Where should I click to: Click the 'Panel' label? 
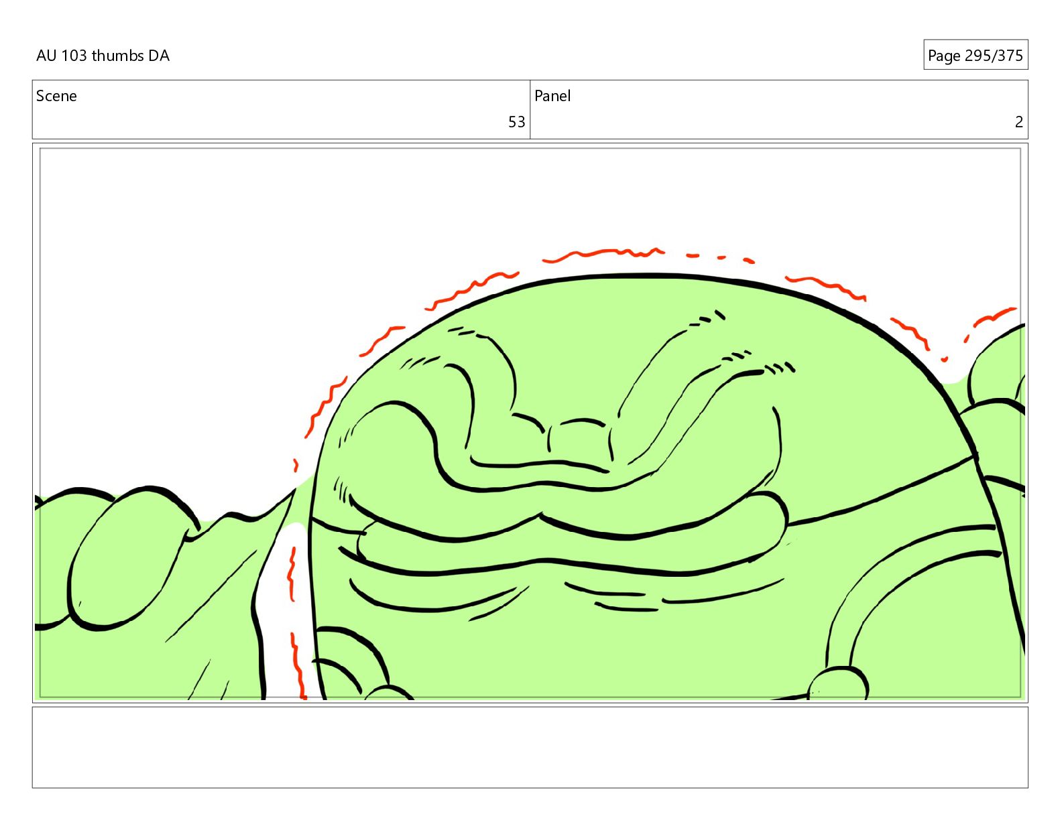[x=552, y=96]
